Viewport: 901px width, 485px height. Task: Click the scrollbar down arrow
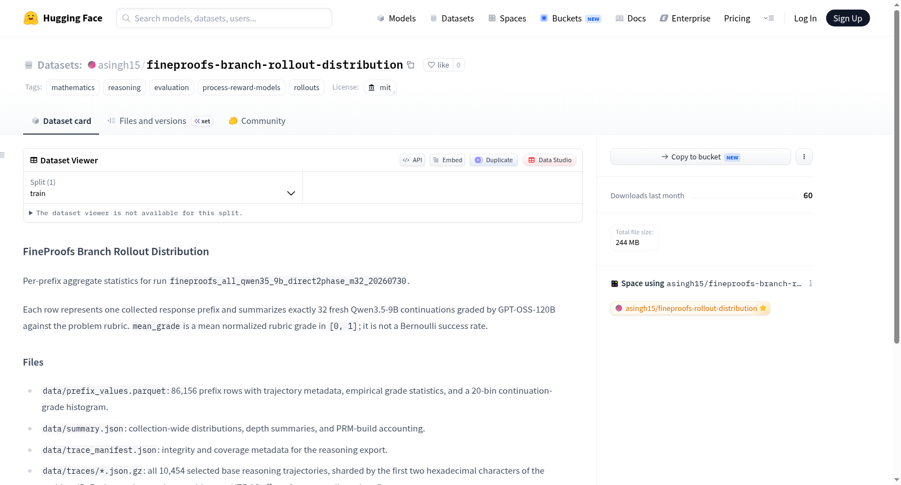point(897,480)
